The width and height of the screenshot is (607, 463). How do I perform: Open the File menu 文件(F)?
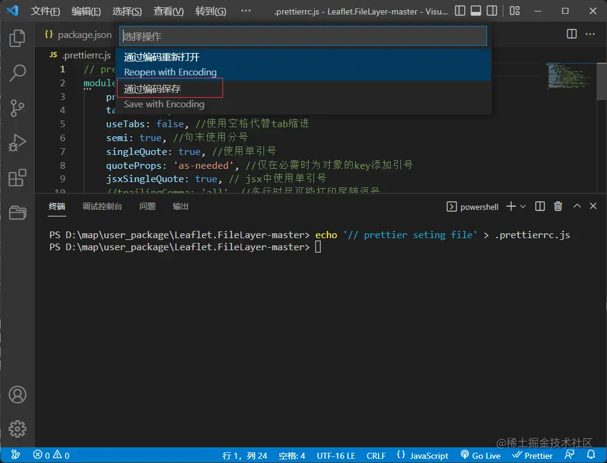46,11
